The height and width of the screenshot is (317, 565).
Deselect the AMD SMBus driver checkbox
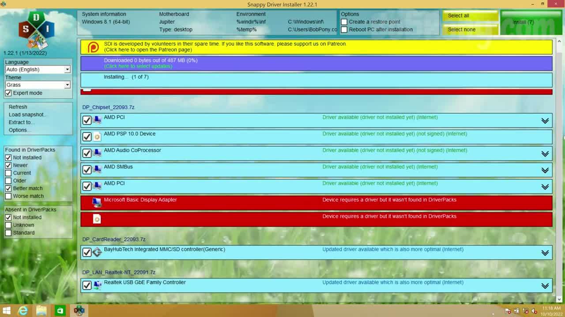(87, 170)
